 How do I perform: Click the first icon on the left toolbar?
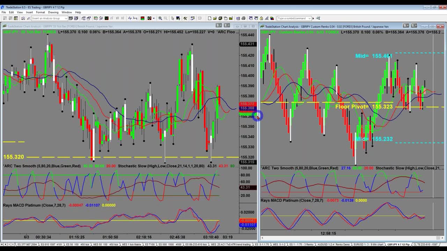[x=5, y=18]
